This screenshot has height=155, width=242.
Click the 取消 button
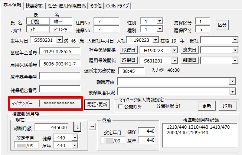(227, 106)
